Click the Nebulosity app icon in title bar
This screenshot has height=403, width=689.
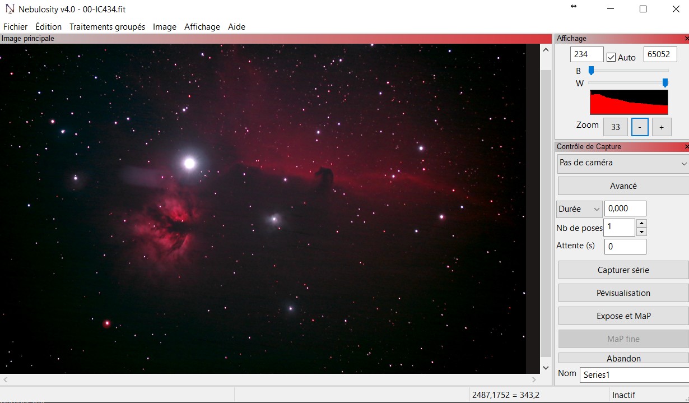pos(10,9)
